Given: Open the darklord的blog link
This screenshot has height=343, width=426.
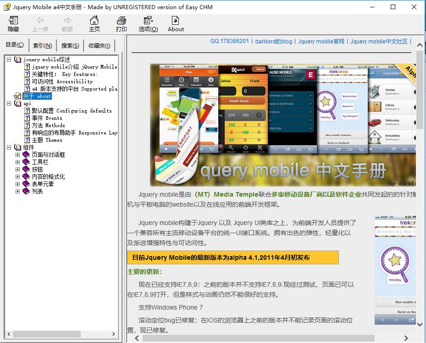Looking at the screenshot, I should tap(273, 41).
